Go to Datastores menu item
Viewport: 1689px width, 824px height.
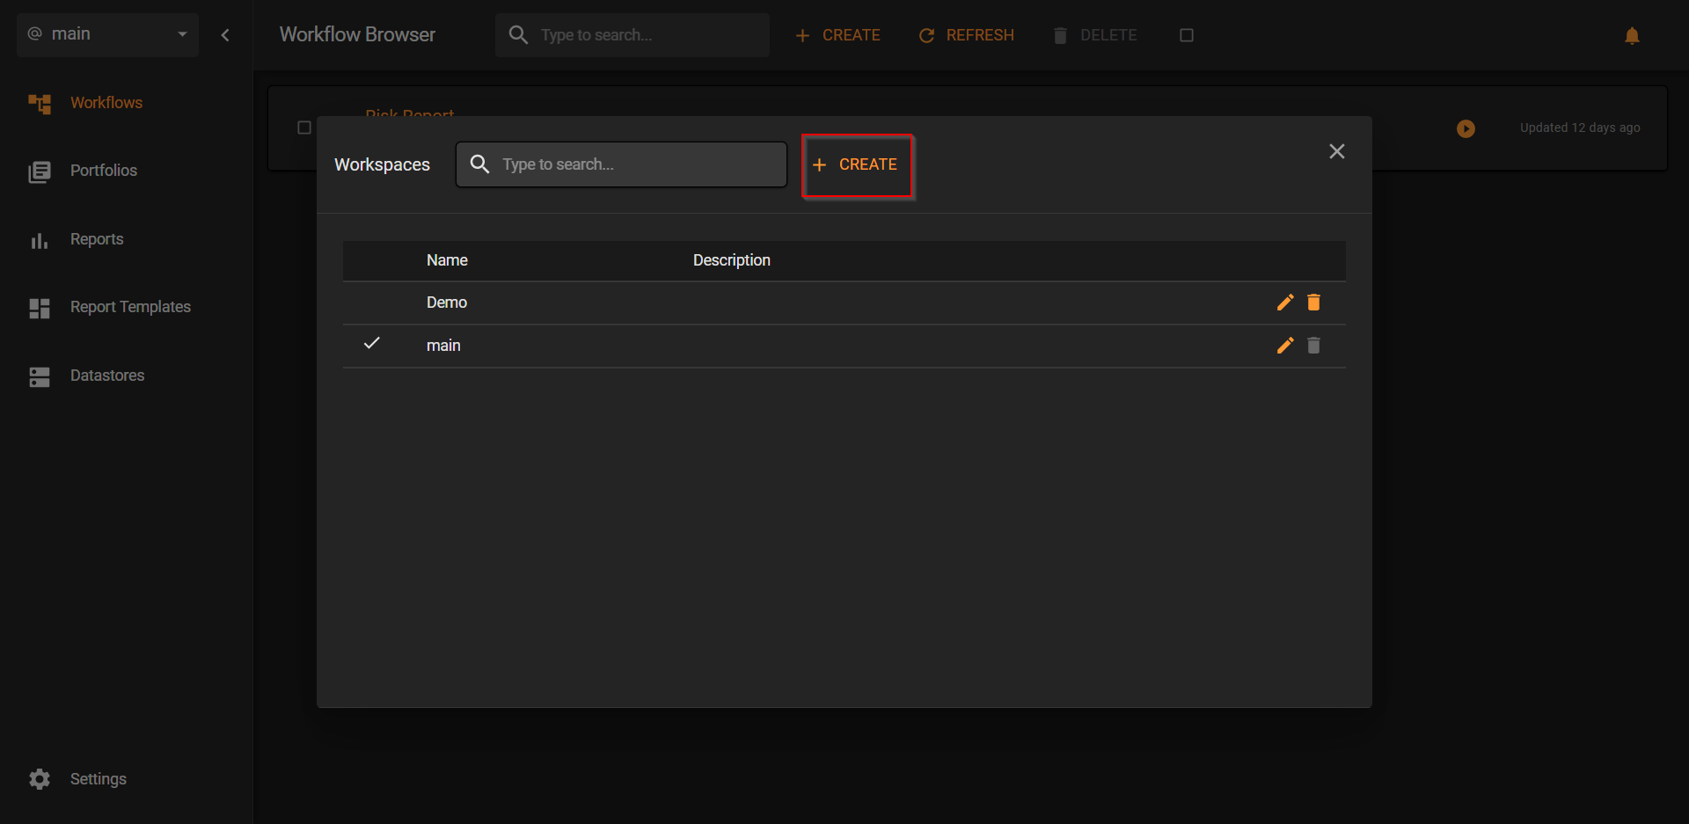coord(107,376)
